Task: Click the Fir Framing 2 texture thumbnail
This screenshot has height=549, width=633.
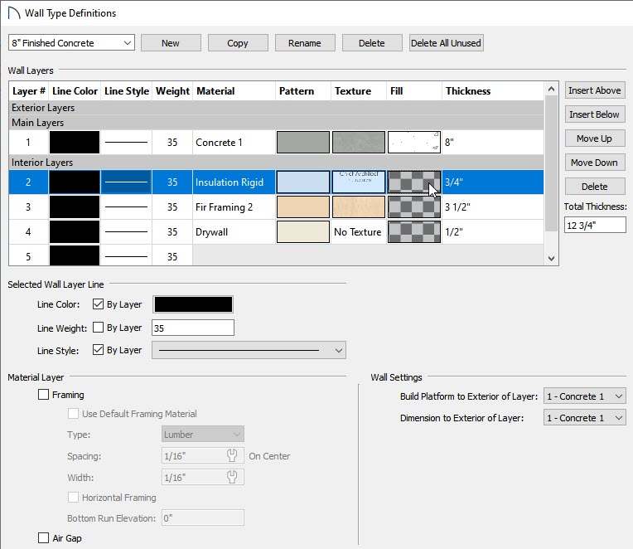Action: [x=359, y=206]
